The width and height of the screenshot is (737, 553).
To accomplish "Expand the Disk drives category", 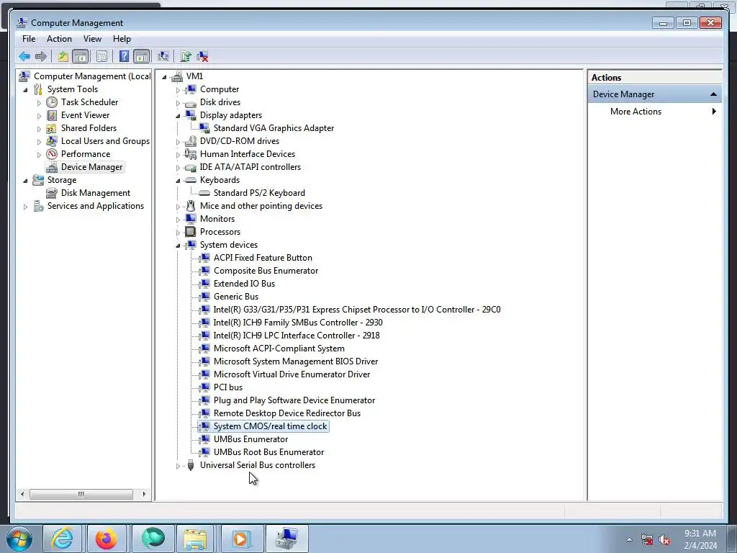I will (178, 102).
